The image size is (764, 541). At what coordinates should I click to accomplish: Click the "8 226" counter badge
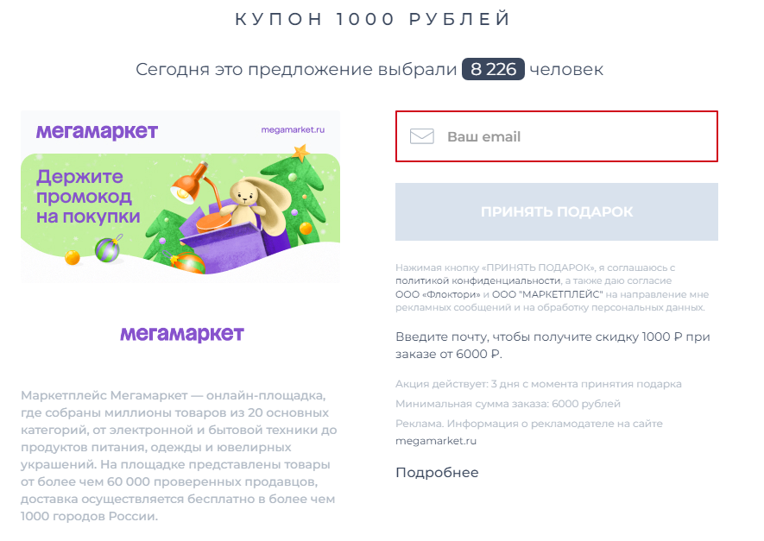[x=493, y=69]
